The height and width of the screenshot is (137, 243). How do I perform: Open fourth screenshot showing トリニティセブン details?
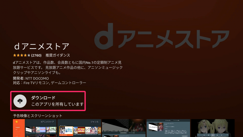[x=168, y=128]
